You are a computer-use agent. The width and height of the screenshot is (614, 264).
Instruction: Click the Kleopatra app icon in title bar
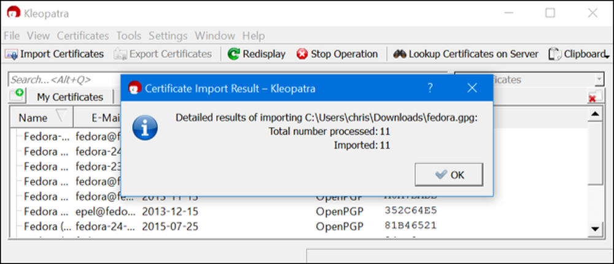14,13
